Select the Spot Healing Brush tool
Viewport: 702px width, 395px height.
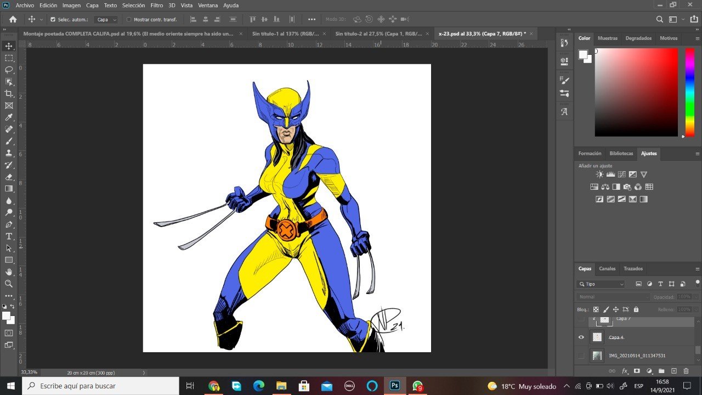[x=9, y=129]
